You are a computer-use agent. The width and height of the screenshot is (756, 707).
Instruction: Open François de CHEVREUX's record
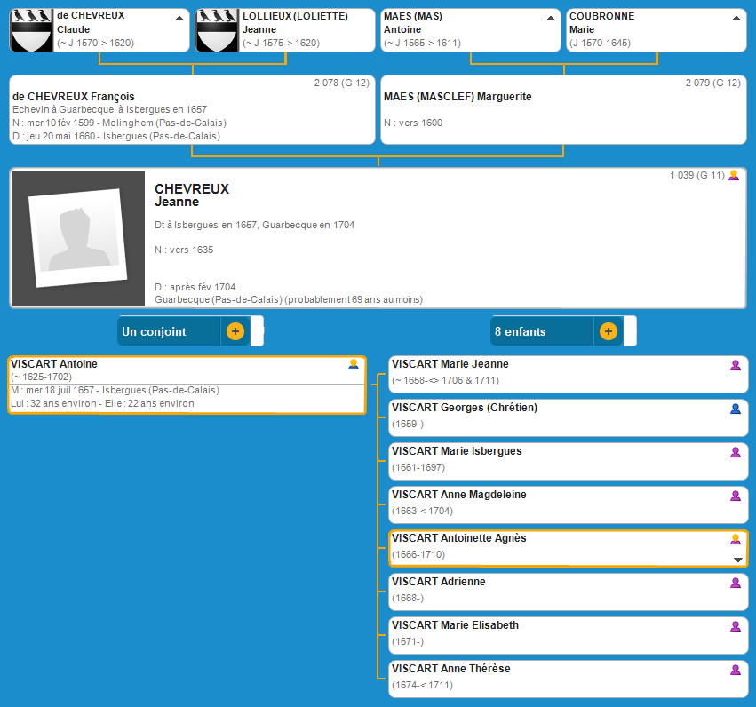(x=75, y=97)
